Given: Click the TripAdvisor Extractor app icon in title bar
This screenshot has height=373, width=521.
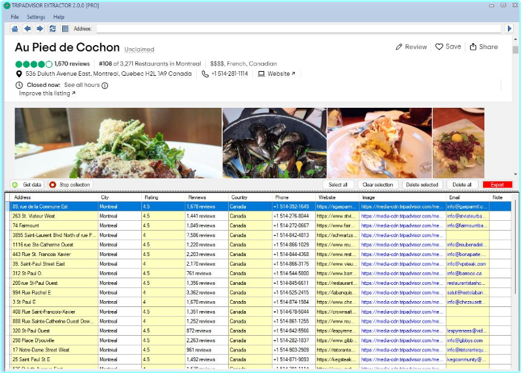Looking at the screenshot, I should pos(7,5).
